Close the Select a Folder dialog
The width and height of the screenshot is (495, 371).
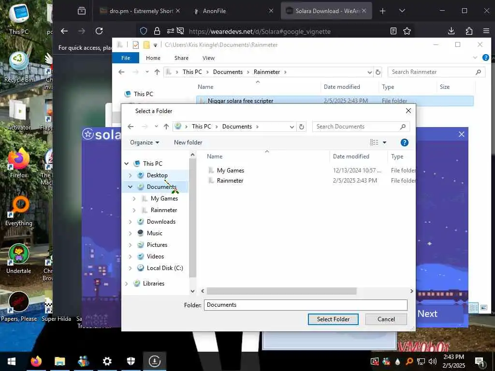[408, 111]
